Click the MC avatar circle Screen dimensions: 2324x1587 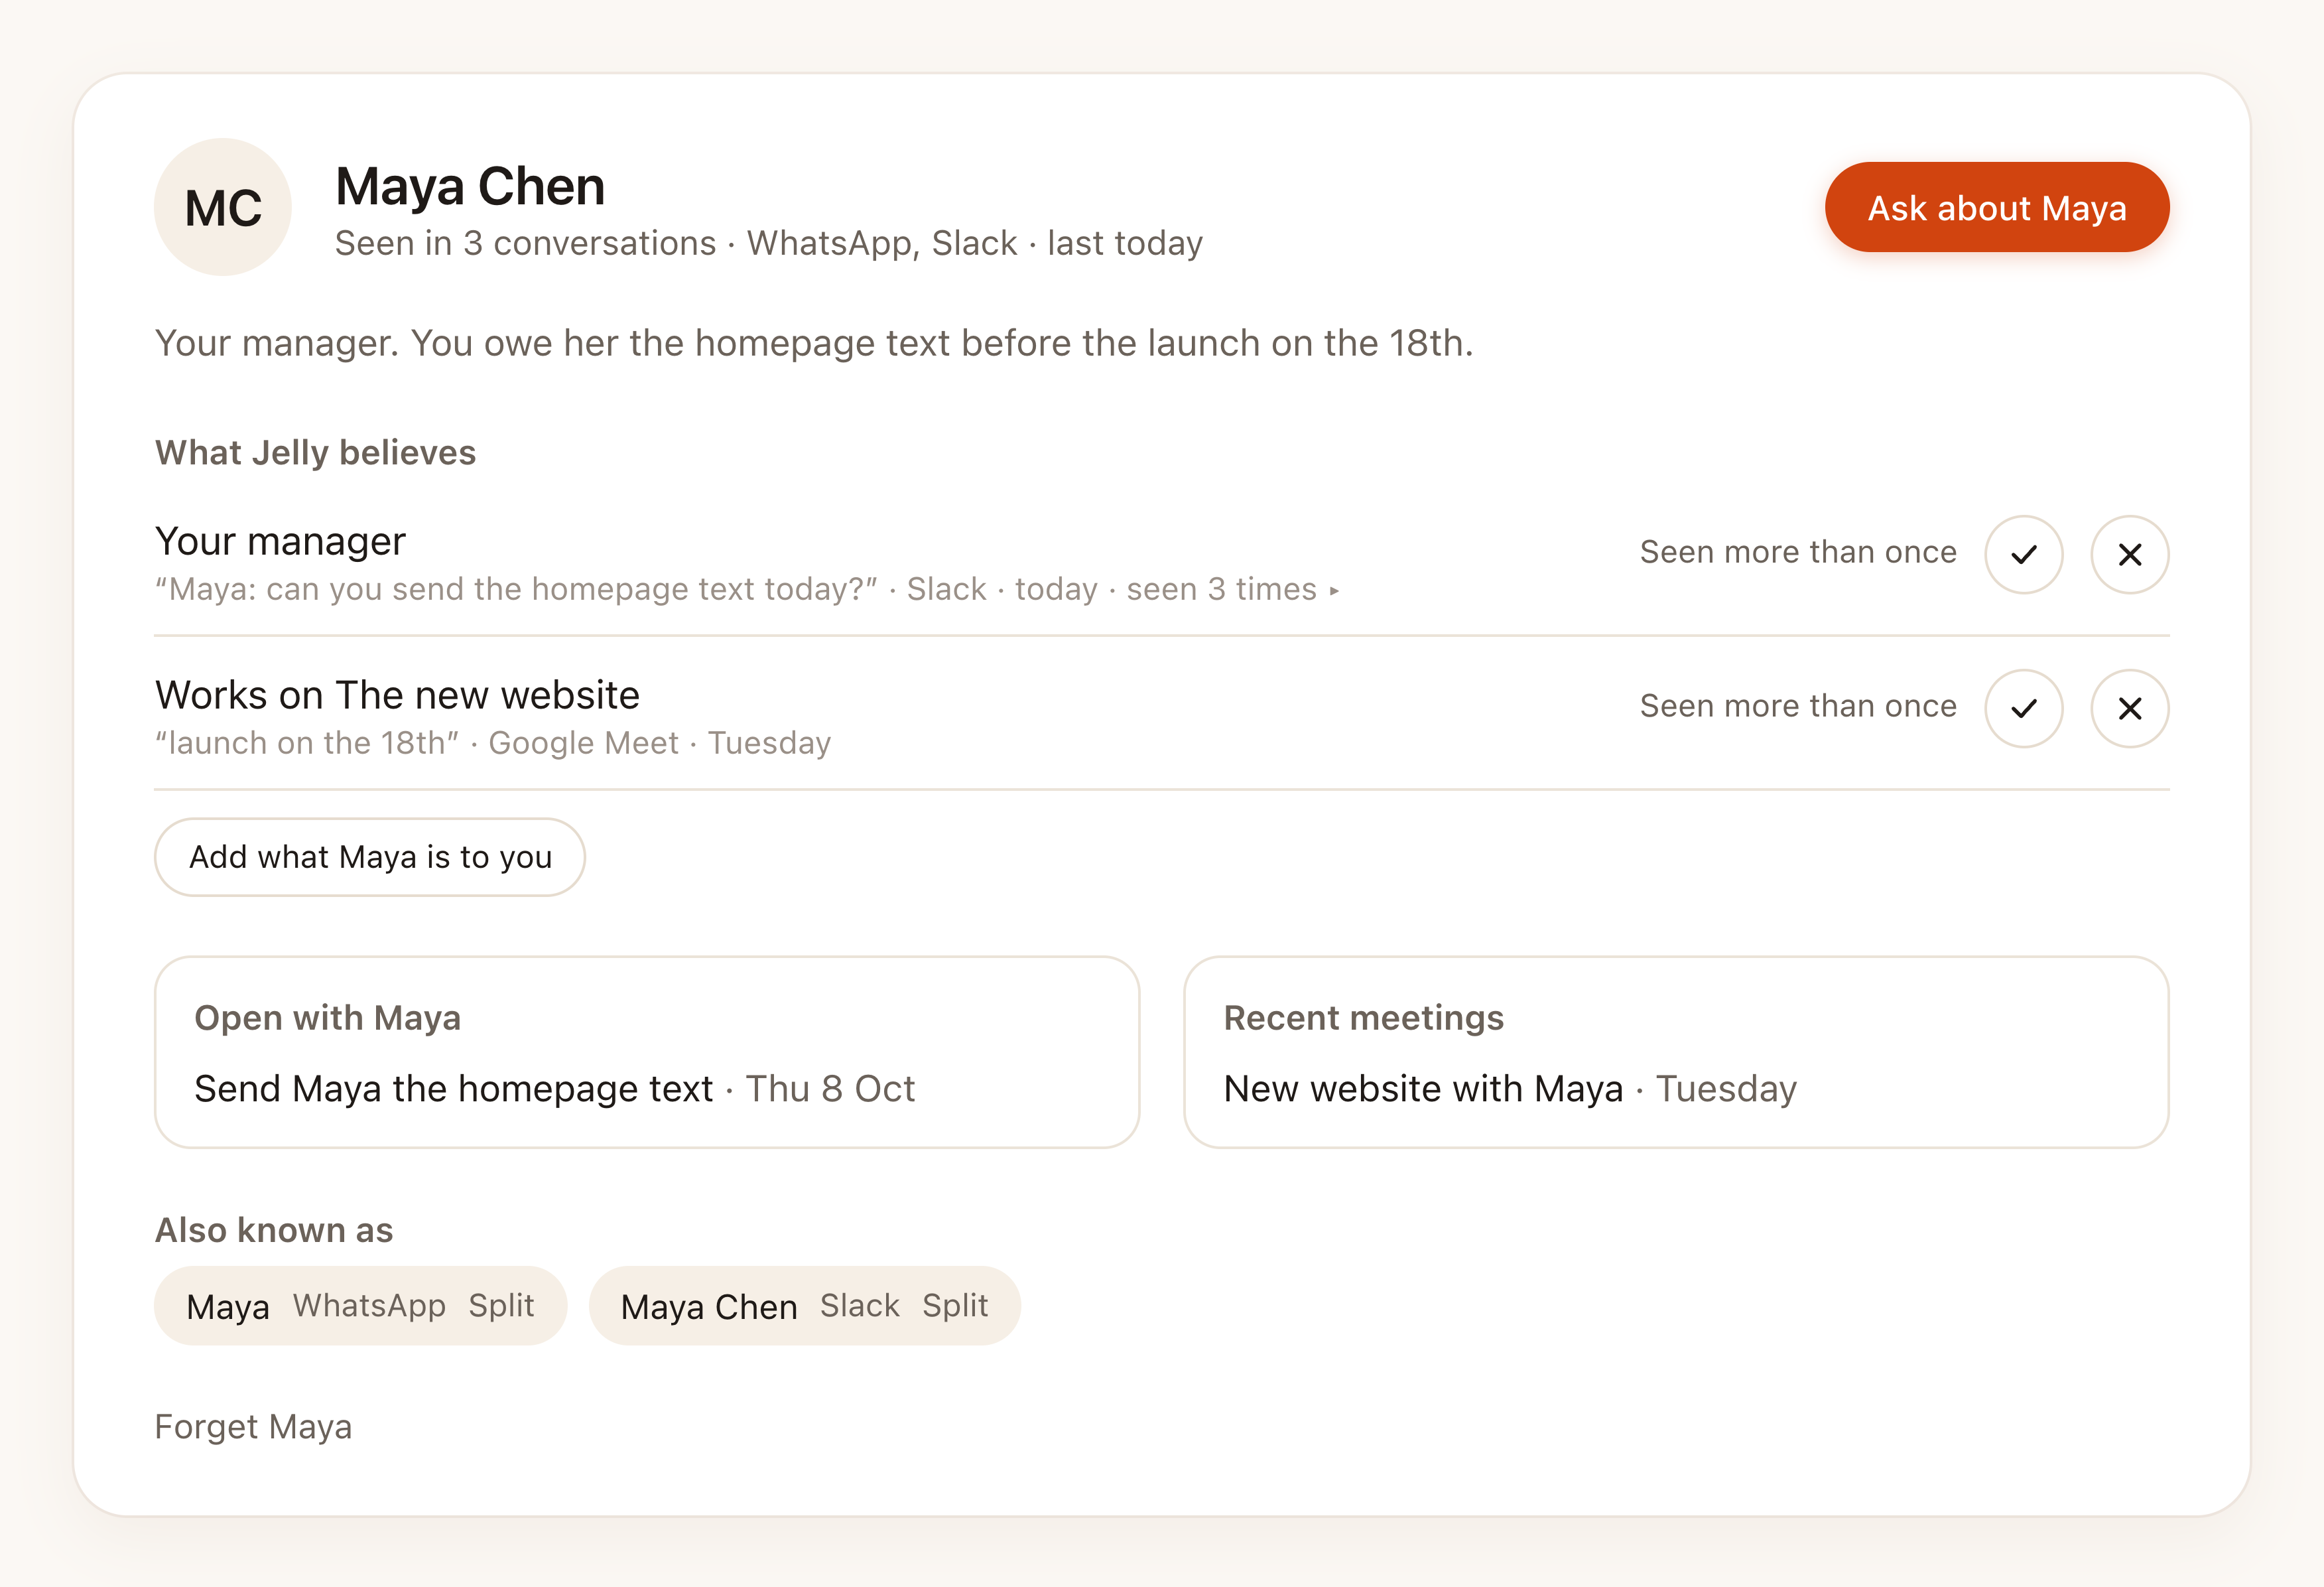(x=223, y=207)
